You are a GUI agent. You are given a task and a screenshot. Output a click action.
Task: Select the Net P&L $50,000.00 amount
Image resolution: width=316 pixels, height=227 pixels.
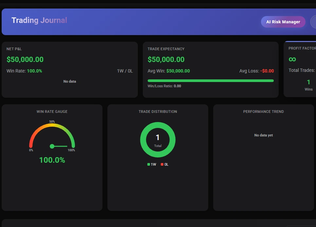(x=25, y=59)
